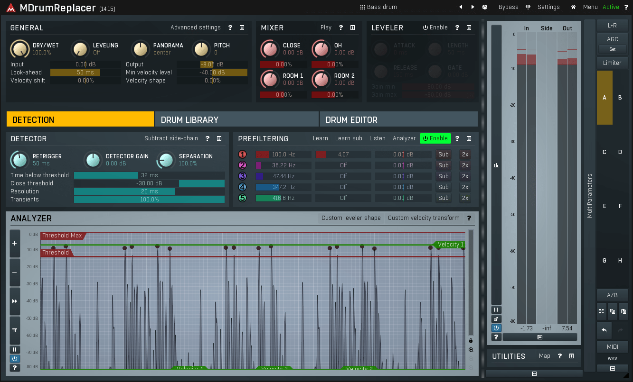
Task: Open the Menu dropdown
Action: (x=590, y=7)
